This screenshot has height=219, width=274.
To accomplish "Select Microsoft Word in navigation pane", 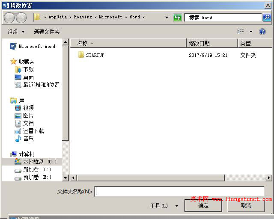I will tap(33, 46).
